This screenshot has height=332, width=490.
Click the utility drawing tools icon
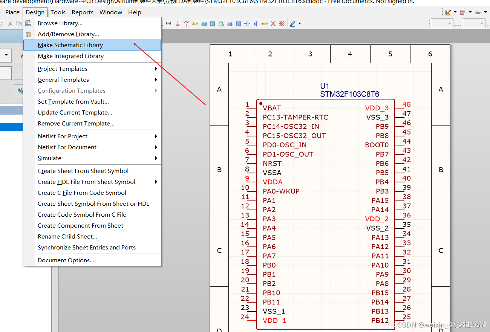point(447,12)
